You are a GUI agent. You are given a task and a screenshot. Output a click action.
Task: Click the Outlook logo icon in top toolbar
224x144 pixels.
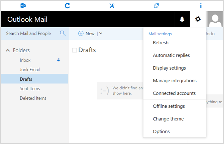tap(23, 6)
